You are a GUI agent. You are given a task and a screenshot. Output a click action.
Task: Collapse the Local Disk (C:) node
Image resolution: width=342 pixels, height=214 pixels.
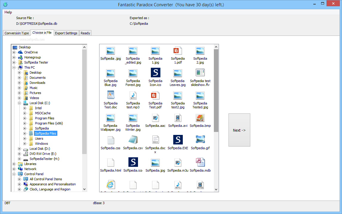pyautogui.click(x=19, y=103)
